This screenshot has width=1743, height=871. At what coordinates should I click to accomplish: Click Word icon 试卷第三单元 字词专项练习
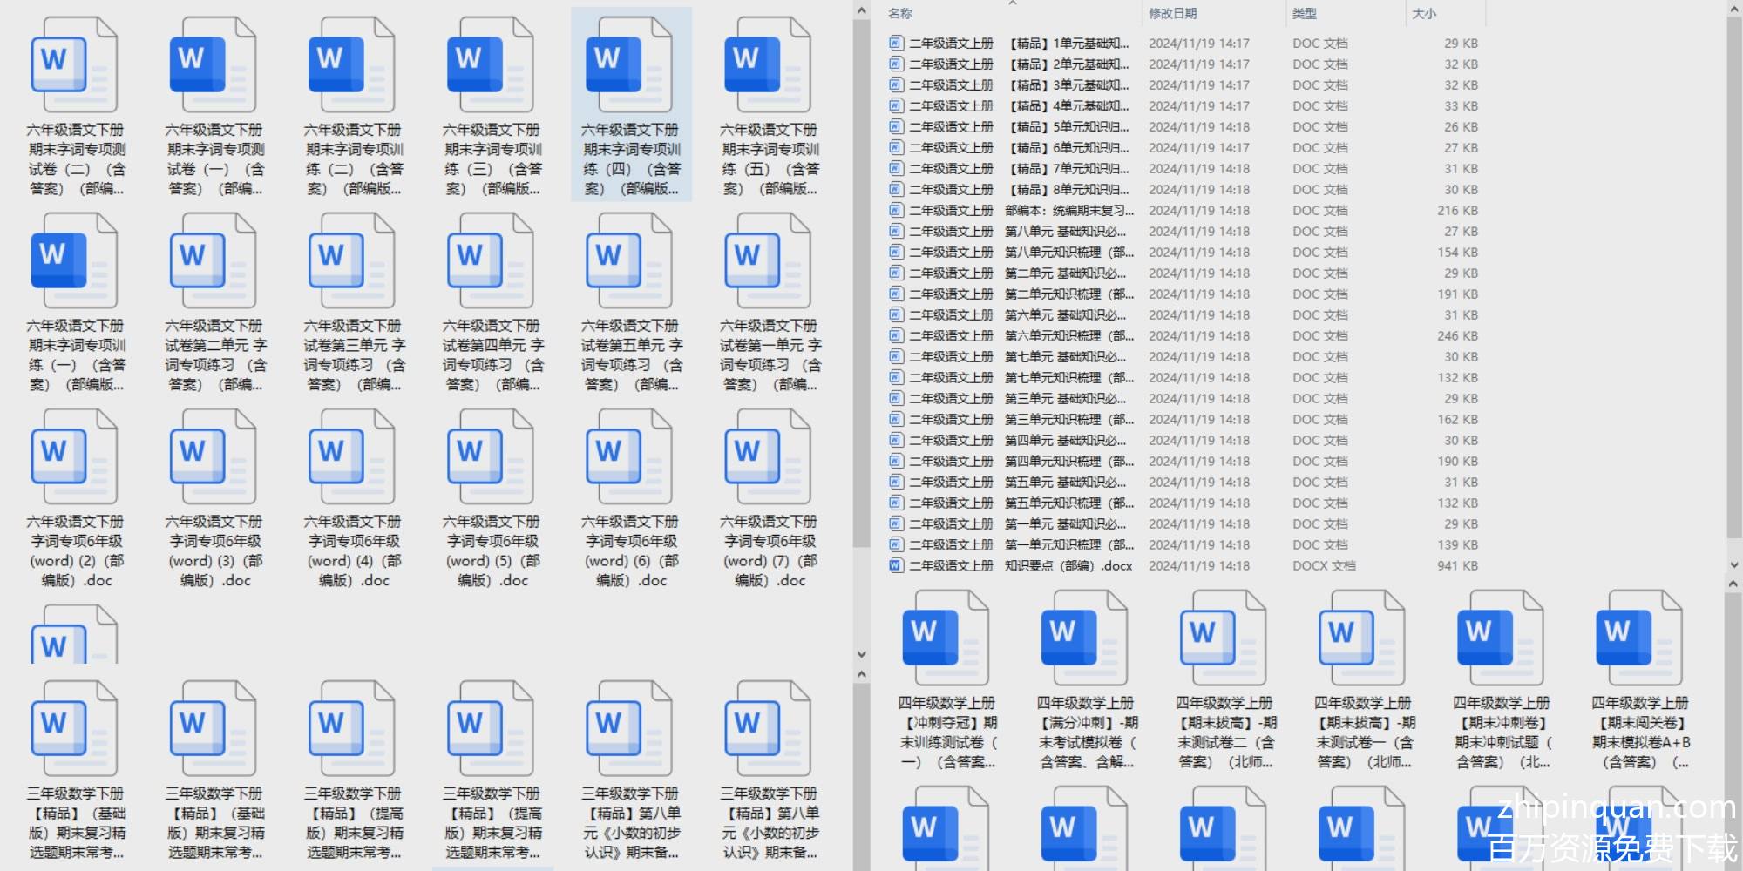351,261
